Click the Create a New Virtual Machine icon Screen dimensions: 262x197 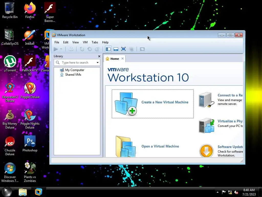[126, 104]
